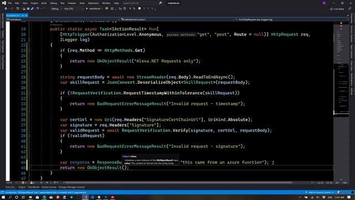Open the Window menu

point(106,3)
